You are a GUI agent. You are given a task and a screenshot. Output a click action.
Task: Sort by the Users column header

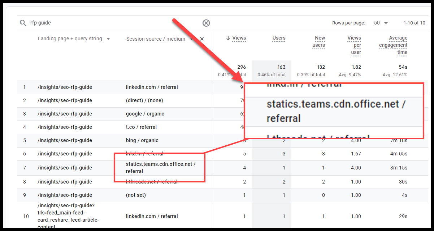(x=279, y=38)
